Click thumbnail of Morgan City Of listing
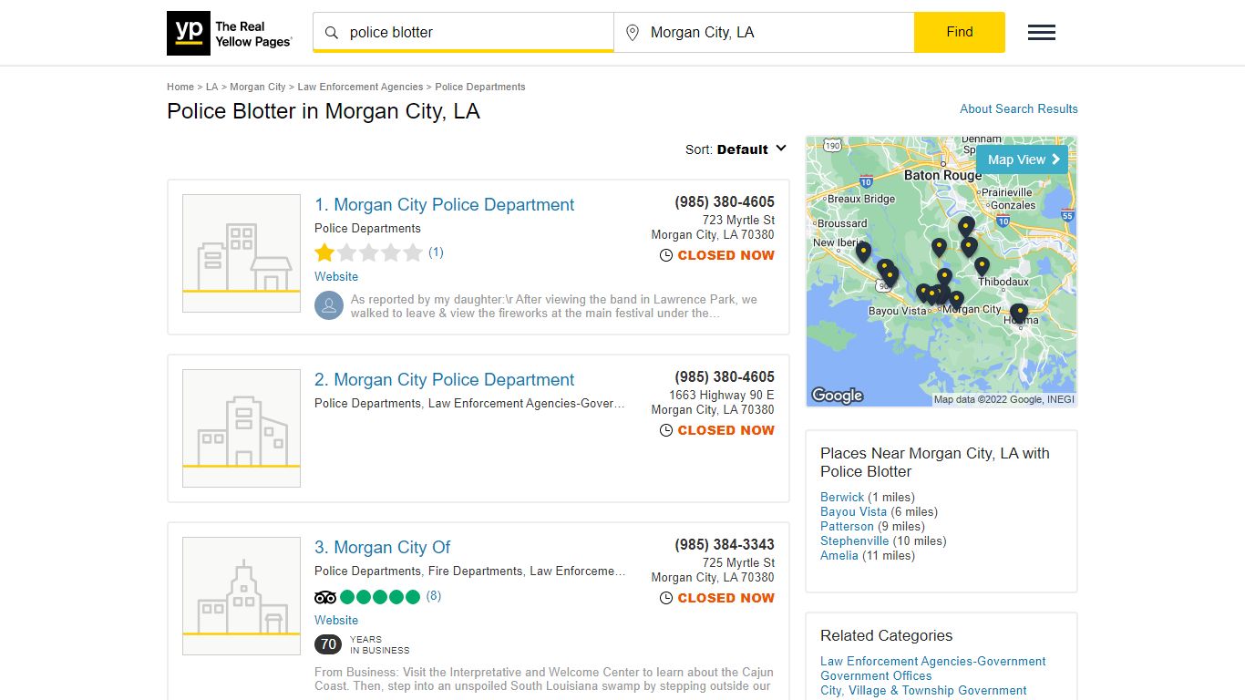This screenshot has height=700, width=1245. pos(242,596)
